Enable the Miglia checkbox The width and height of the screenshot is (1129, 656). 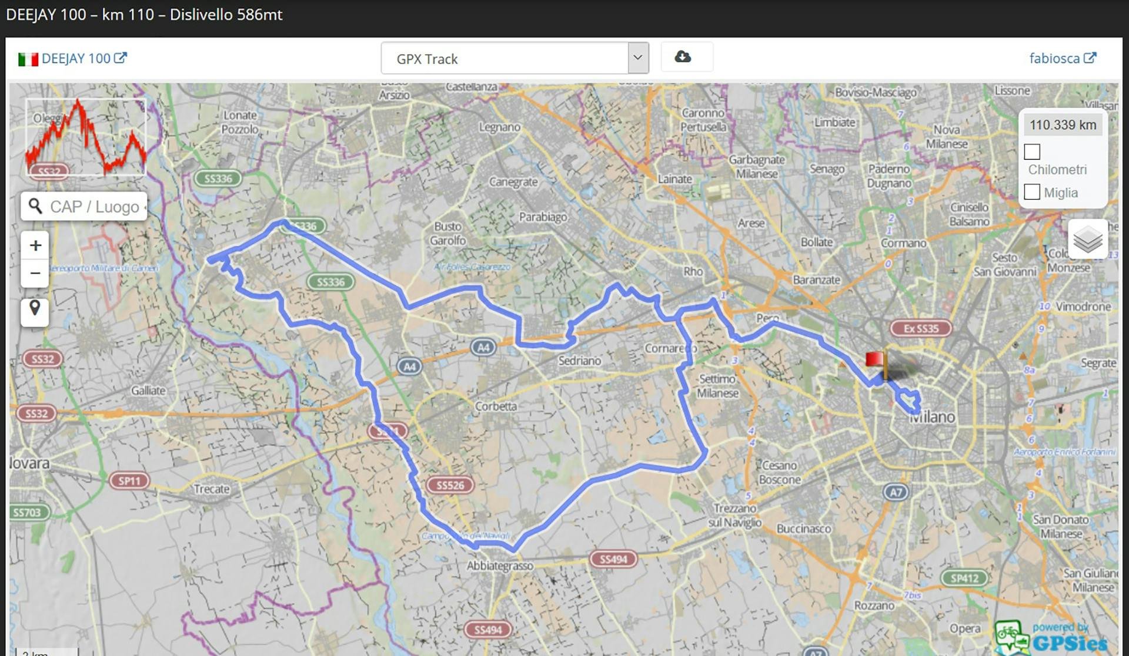coord(1032,192)
